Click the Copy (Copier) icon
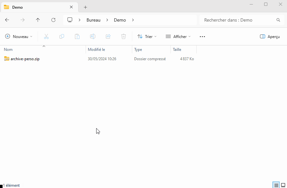Image resolution: width=287 pixels, height=188 pixels. coord(62,36)
